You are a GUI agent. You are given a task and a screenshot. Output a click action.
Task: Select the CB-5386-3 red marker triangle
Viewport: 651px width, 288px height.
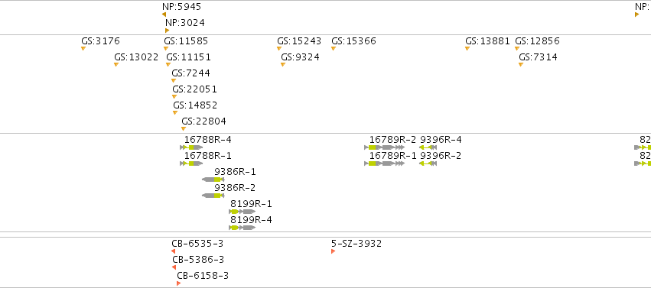point(174,267)
